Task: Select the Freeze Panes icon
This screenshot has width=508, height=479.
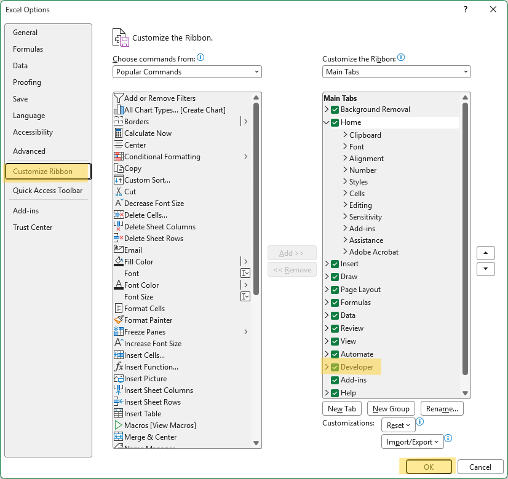Action: (x=119, y=332)
